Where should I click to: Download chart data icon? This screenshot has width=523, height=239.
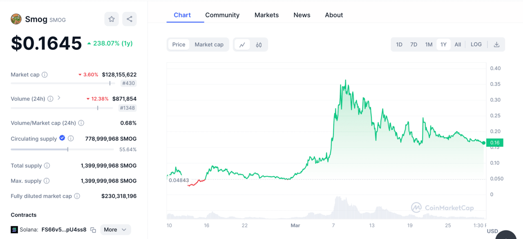(497, 45)
